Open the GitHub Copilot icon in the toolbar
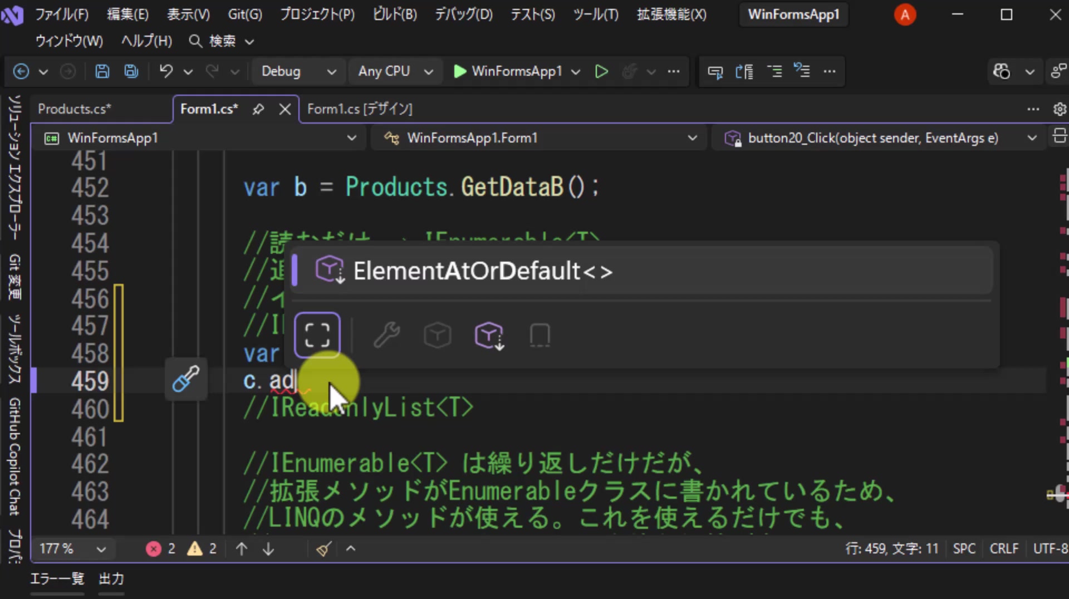This screenshot has width=1069, height=599. (x=1002, y=71)
